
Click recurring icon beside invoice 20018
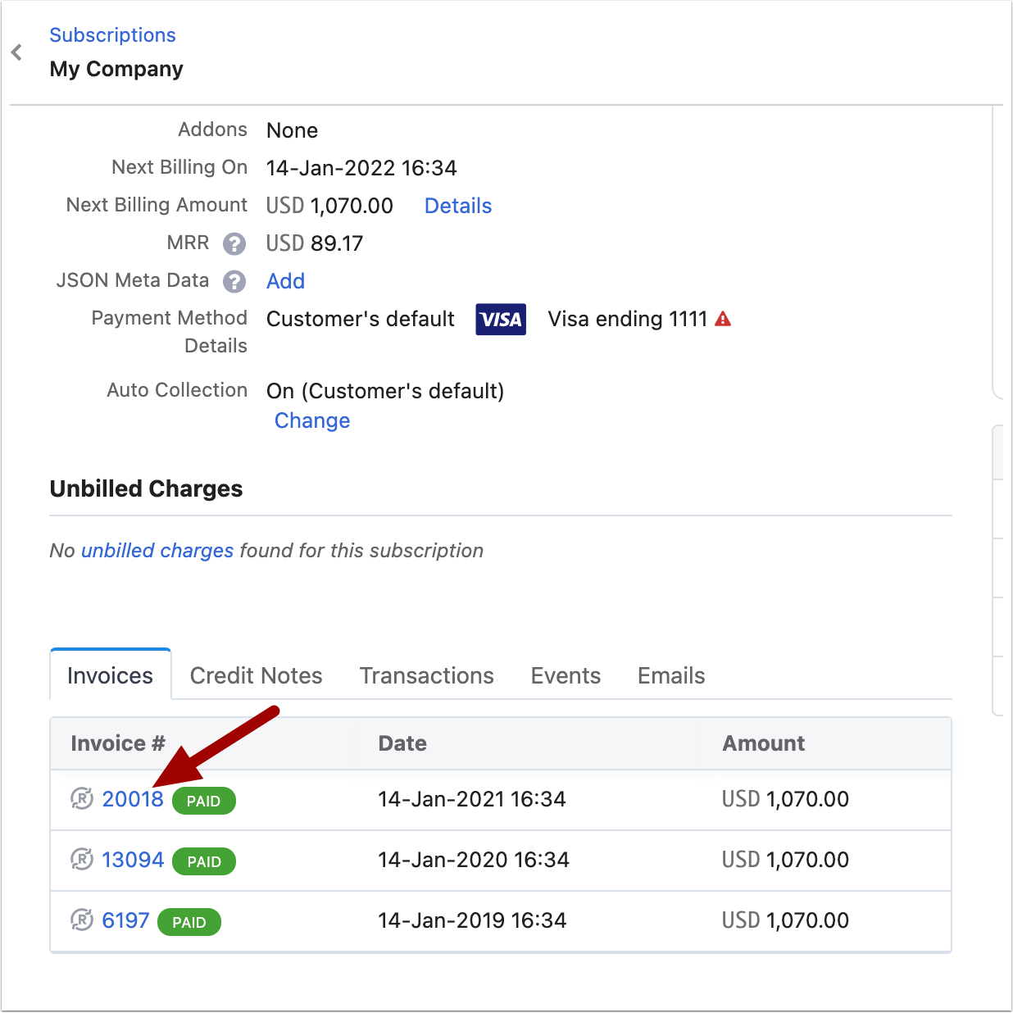pyautogui.click(x=82, y=798)
